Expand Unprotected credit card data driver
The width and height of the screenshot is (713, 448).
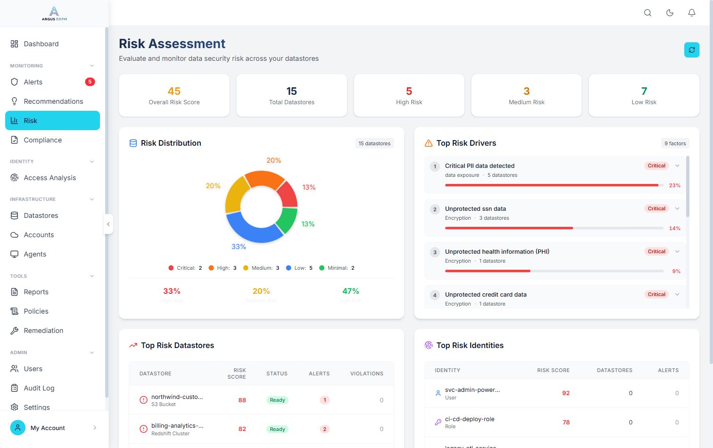[677, 294]
